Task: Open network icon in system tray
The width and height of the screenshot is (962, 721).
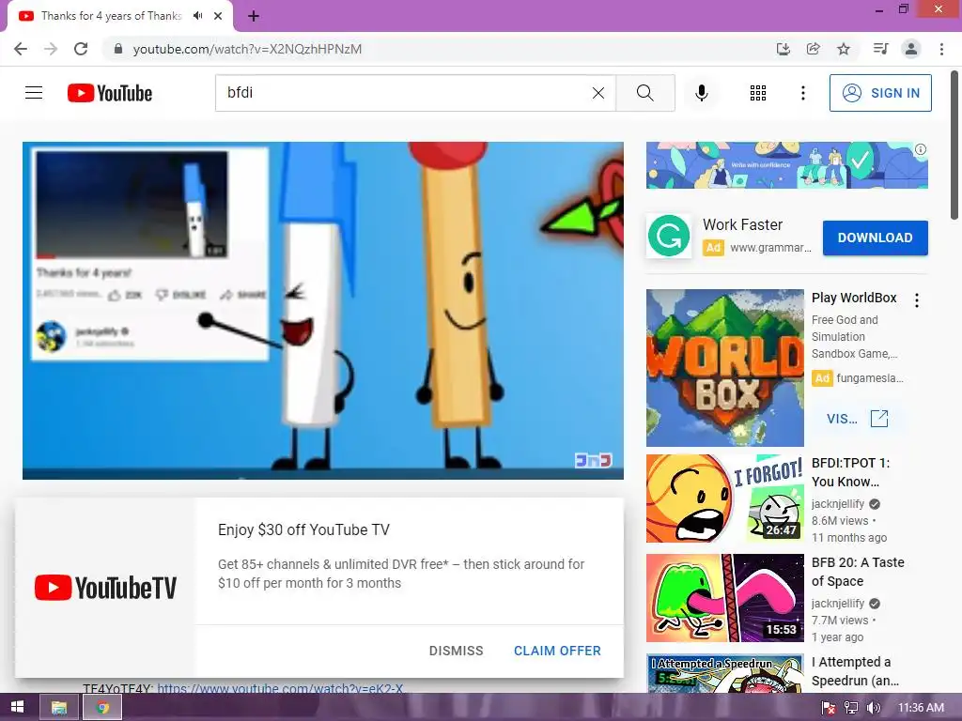Action: (851, 708)
